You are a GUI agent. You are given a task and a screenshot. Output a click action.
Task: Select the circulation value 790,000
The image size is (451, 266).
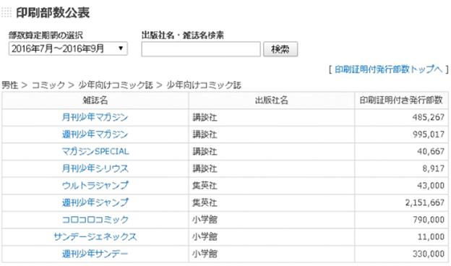[429, 220]
